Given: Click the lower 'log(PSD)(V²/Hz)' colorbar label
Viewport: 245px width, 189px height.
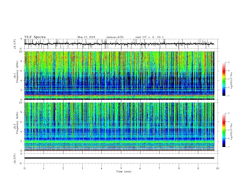Looking at the screenshot, I should (232, 131).
